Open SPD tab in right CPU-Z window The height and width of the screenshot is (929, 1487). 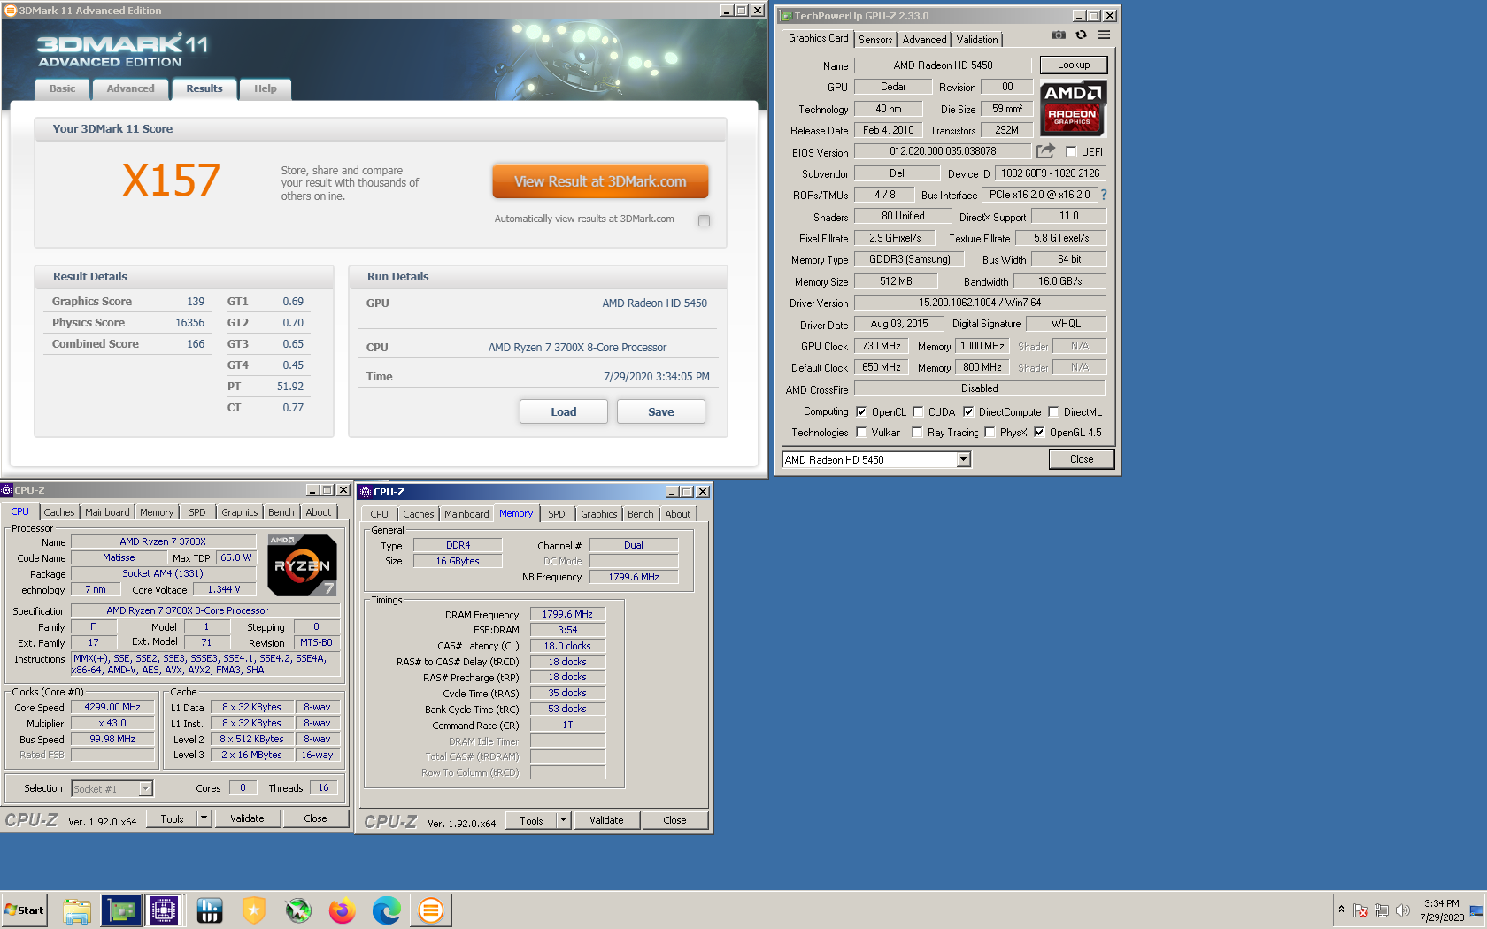point(557,514)
